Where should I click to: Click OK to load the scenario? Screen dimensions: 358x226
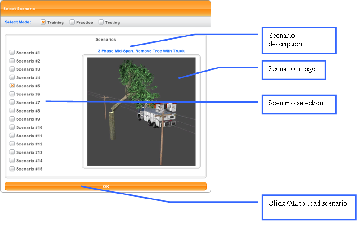coord(106,186)
